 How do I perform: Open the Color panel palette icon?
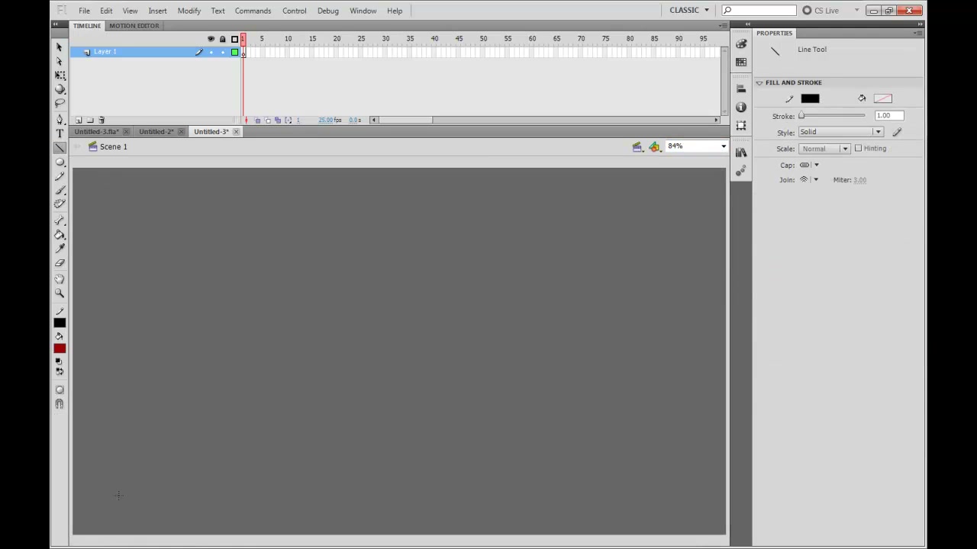click(x=741, y=44)
